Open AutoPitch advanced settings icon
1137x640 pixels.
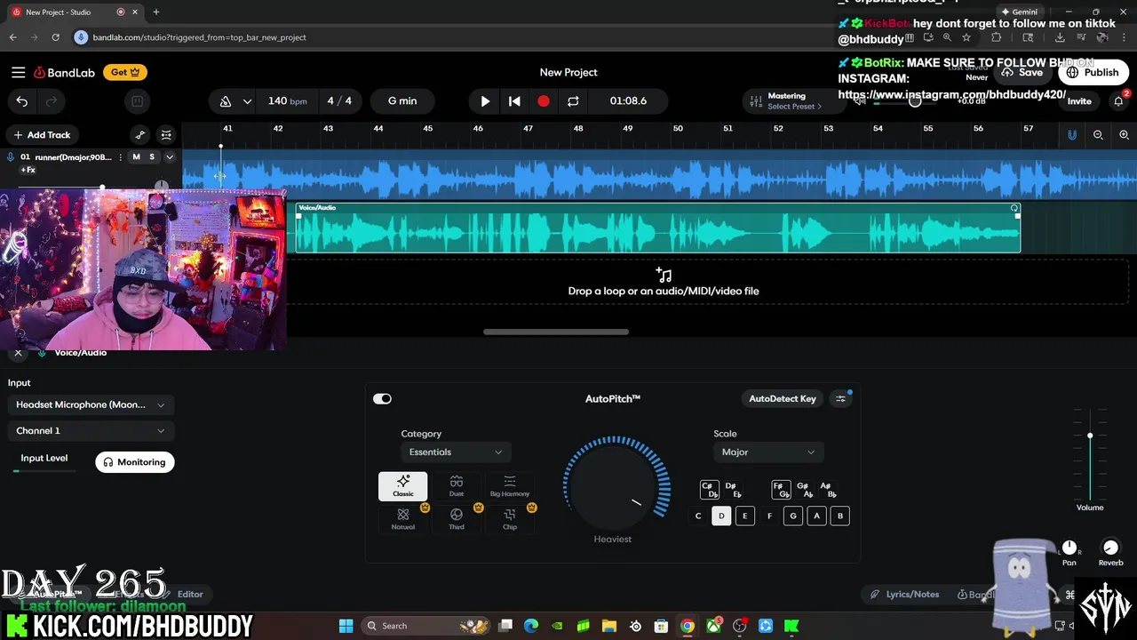point(841,399)
